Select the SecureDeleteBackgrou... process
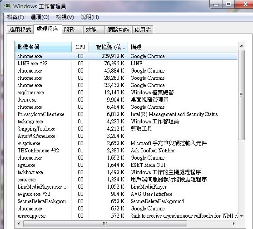The width and height of the screenshot is (253, 229). click(126, 201)
